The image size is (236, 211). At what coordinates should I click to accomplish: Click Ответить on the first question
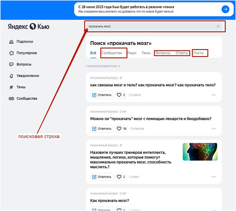(x=102, y=95)
